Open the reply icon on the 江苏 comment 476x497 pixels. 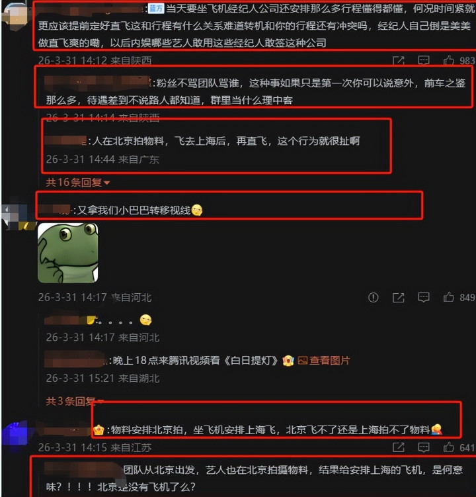click(423, 447)
